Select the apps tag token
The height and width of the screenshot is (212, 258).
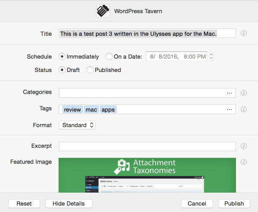(108, 109)
